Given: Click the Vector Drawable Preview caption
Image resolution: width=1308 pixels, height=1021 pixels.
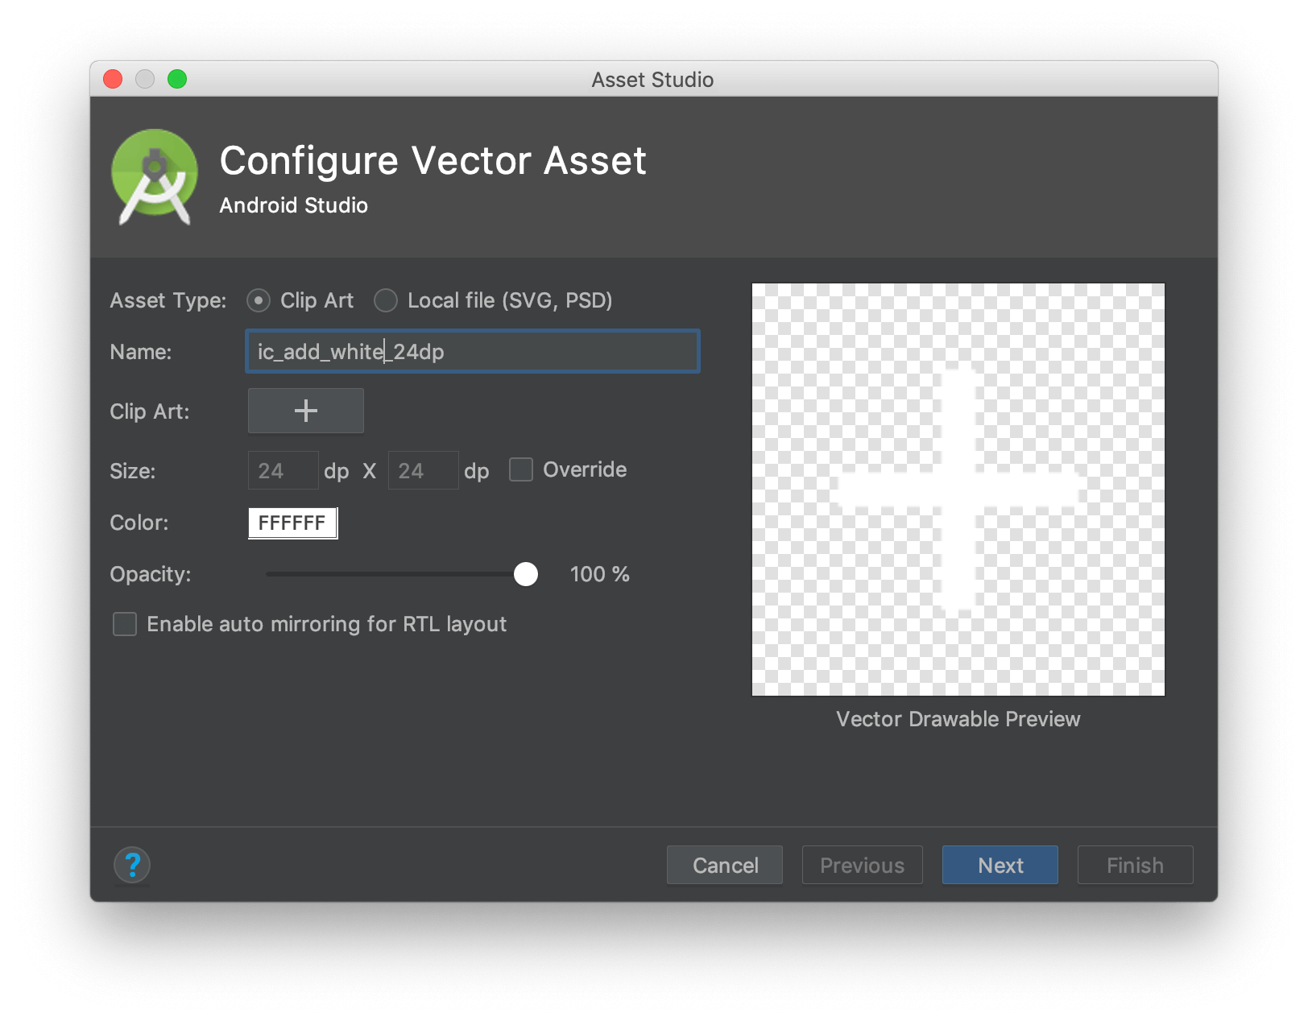Looking at the screenshot, I should pos(958,719).
